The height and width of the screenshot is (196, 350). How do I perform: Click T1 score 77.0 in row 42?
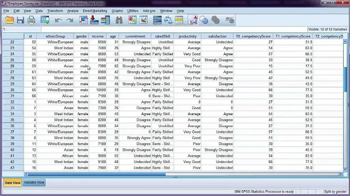click(293, 162)
